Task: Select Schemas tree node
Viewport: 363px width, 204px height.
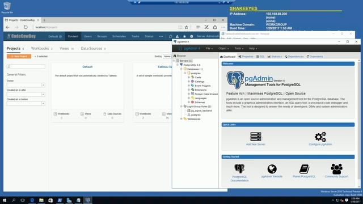Action: click(200, 102)
